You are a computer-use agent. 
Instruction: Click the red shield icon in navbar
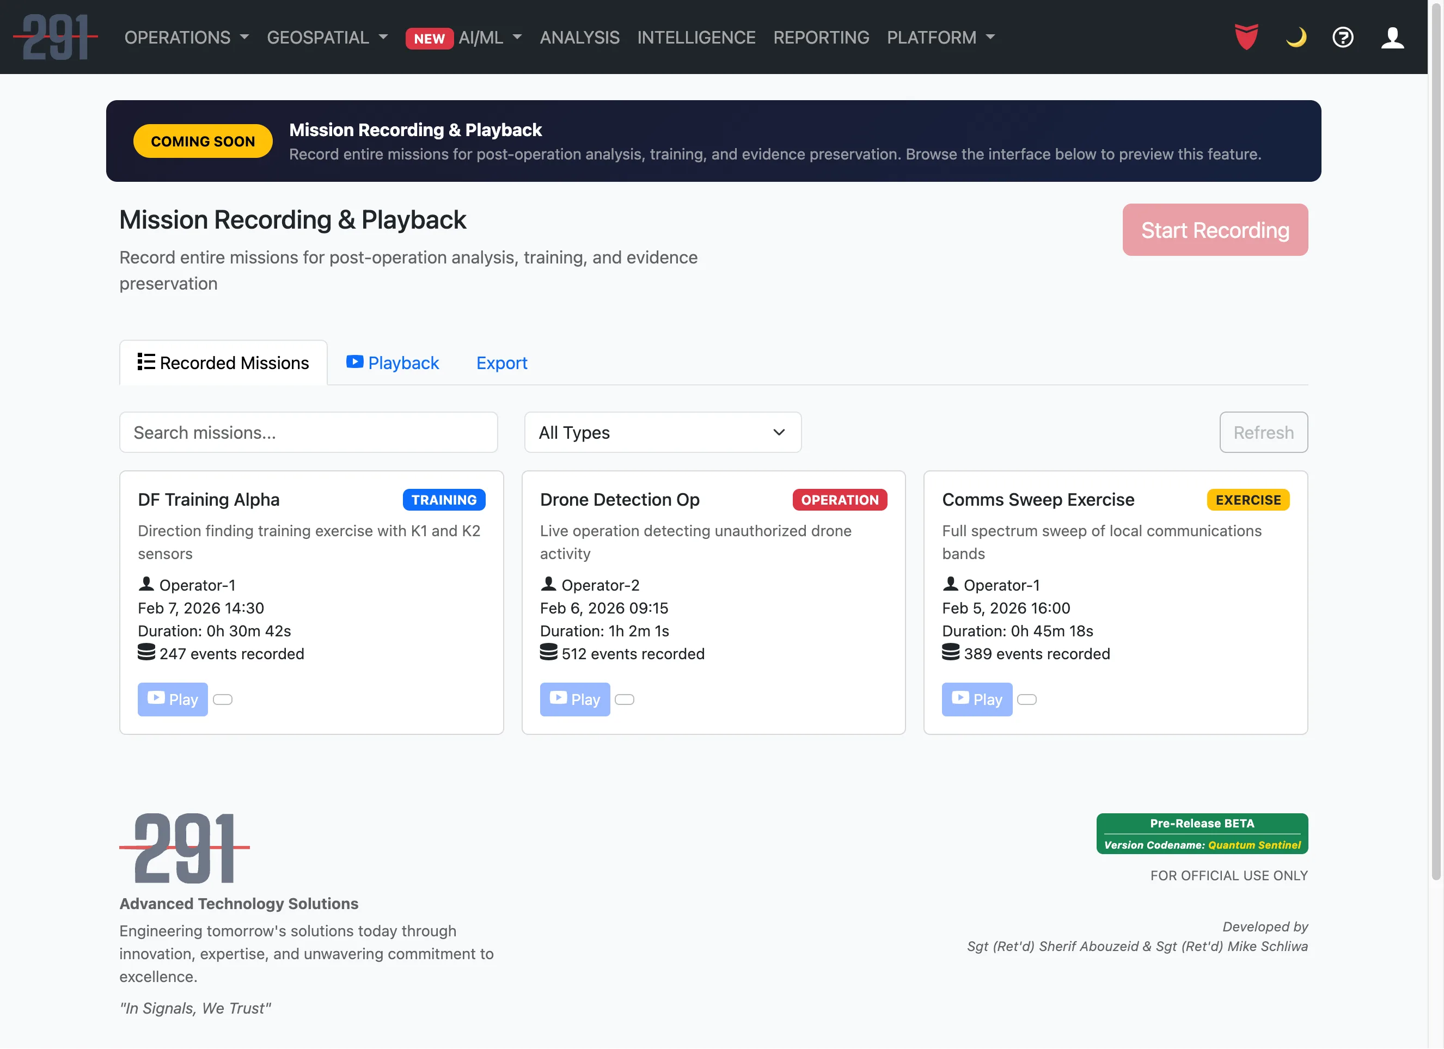[x=1246, y=38]
